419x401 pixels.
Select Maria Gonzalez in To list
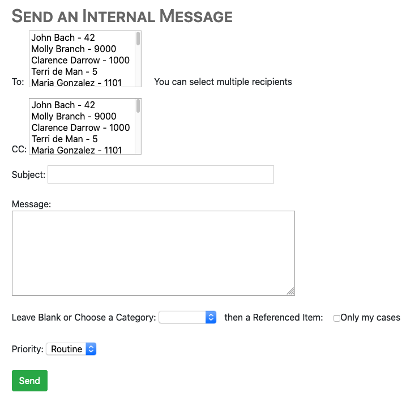(x=76, y=83)
